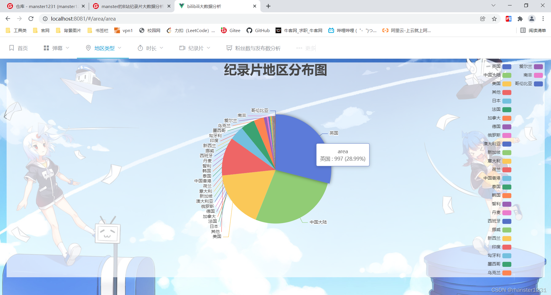This screenshot has width=551, height=295.
Task: Open a new browser tab
Action: coord(268,6)
